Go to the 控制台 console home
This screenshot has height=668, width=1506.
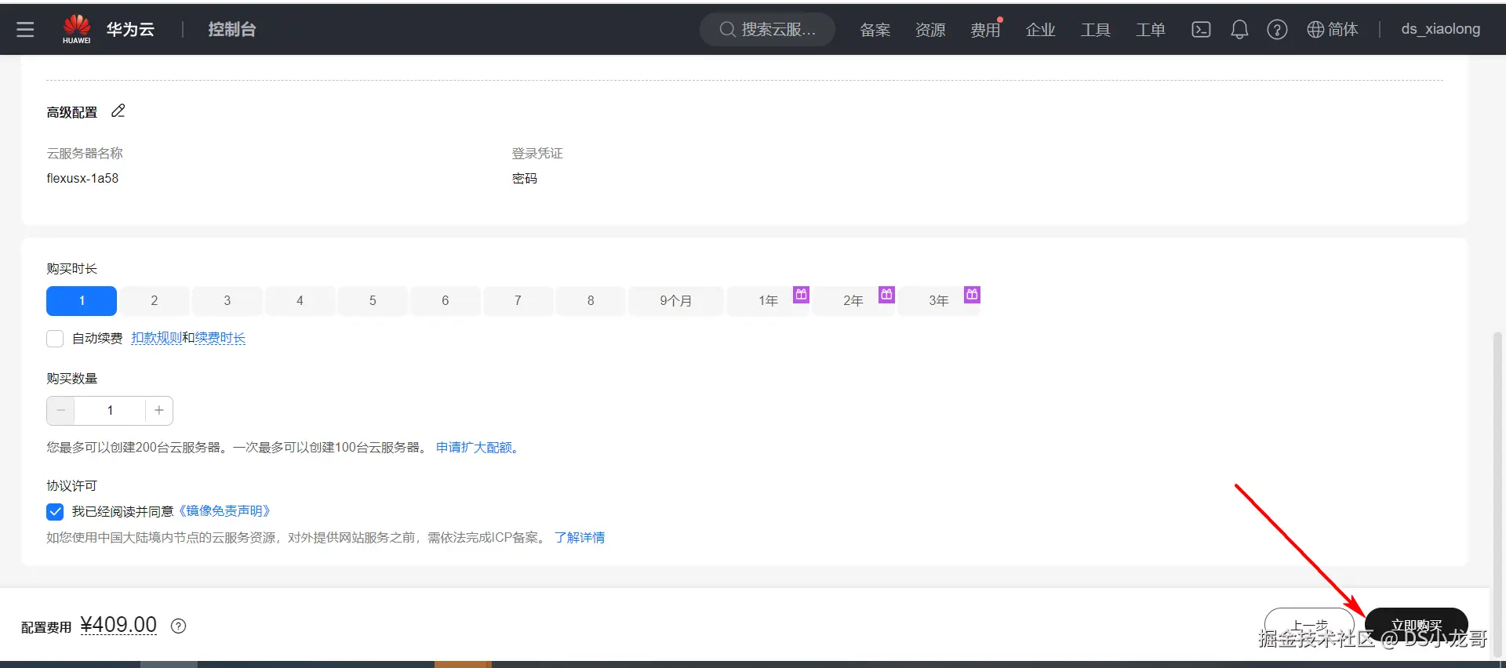point(232,30)
